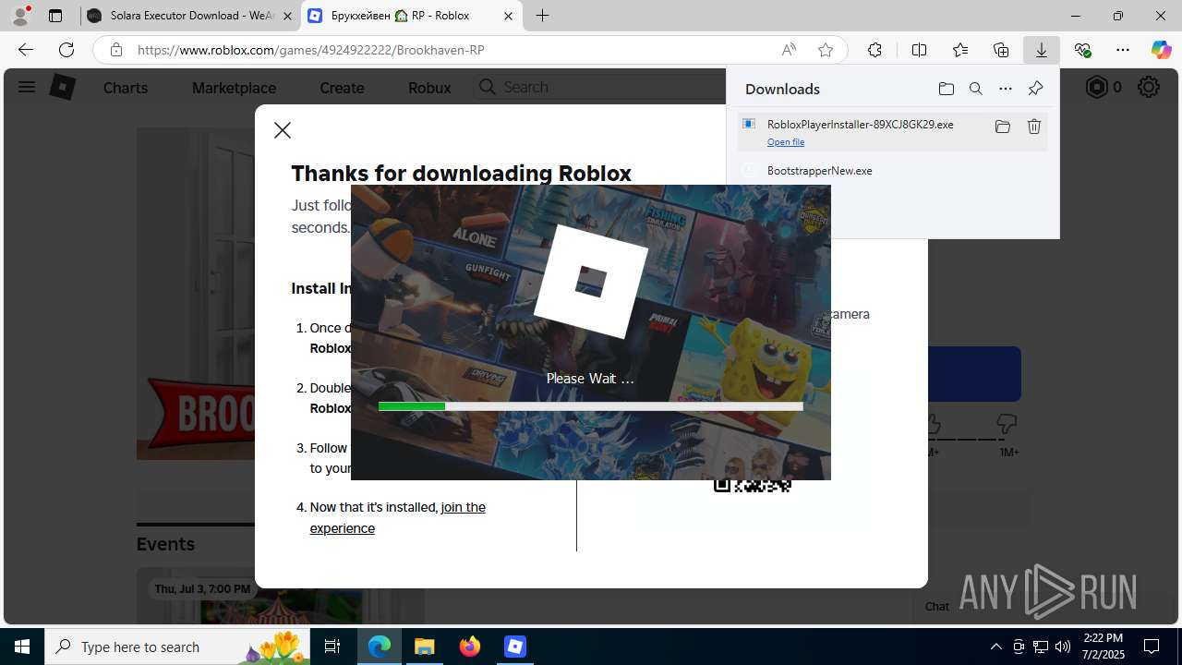Click the installer progress bar

[x=591, y=406]
